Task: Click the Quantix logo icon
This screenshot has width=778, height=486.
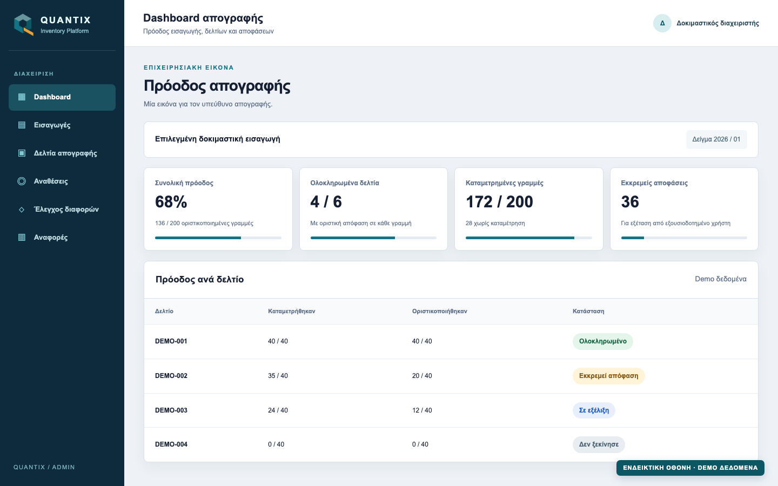Action: 24,25
